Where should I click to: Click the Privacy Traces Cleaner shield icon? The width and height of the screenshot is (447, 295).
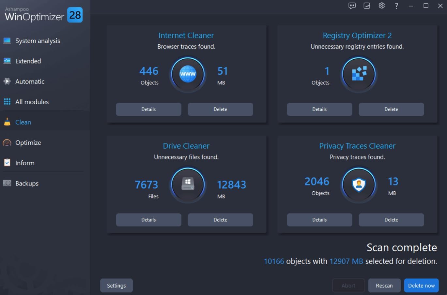pyautogui.click(x=359, y=184)
